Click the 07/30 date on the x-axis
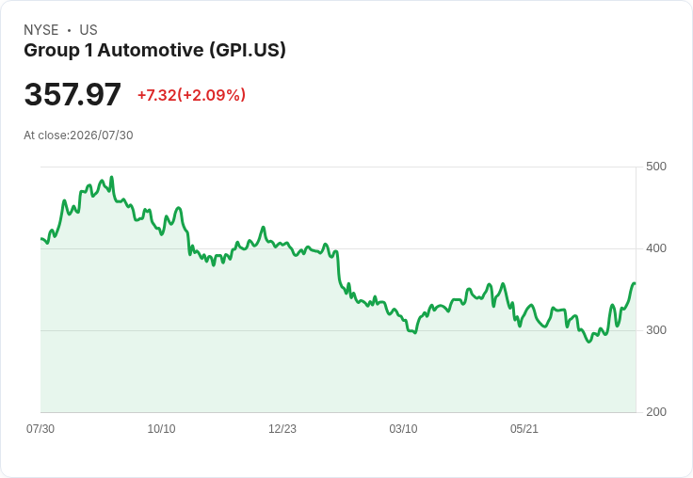 pyautogui.click(x=40, y=428)
